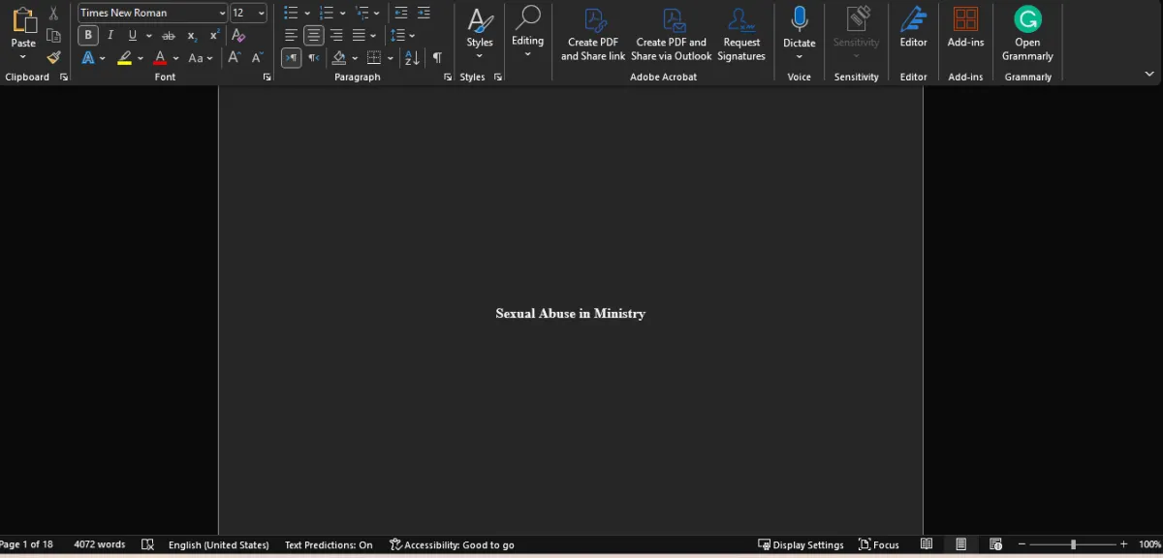The width and height of the screenshot is (1163, 558).
Task: Click the Clear All Formatting icon
Action: (238, 36)
